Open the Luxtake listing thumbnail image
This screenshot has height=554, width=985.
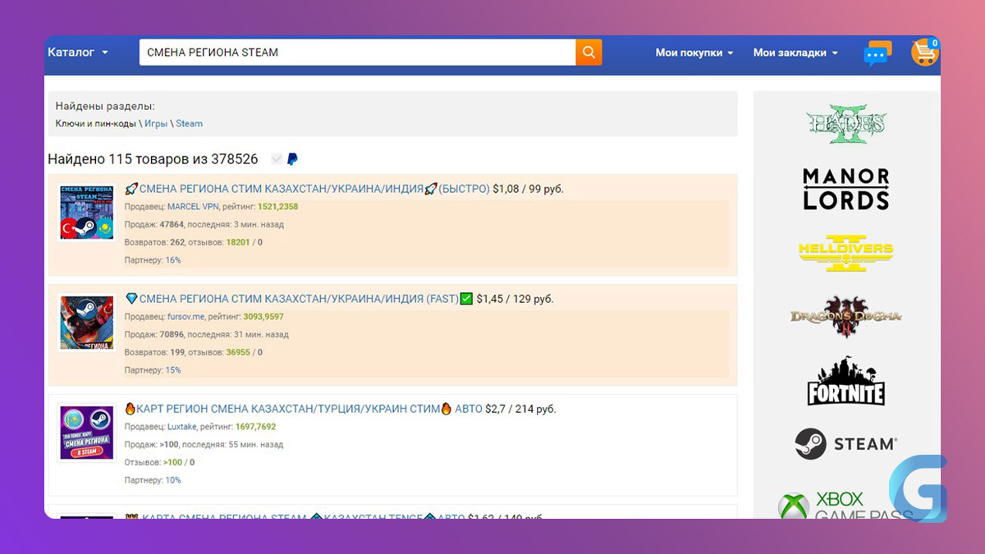(x=85, y=433)
